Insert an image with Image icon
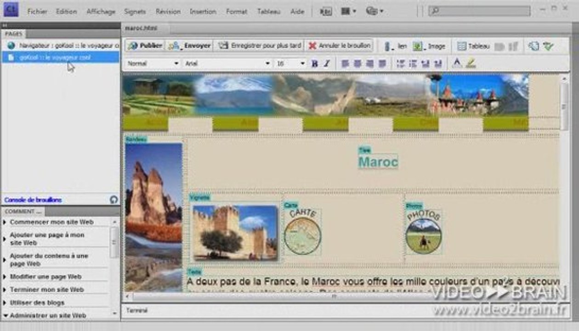This screenshot has height=331, width=579. click(x=429, y=46)
